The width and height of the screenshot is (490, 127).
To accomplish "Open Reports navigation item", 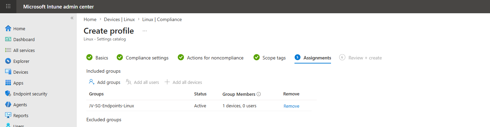I will click(x=21, y=116).
